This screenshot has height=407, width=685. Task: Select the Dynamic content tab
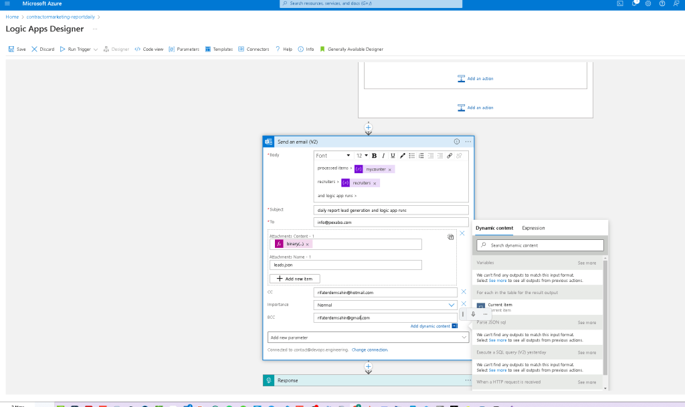click(x=494, y=228)
